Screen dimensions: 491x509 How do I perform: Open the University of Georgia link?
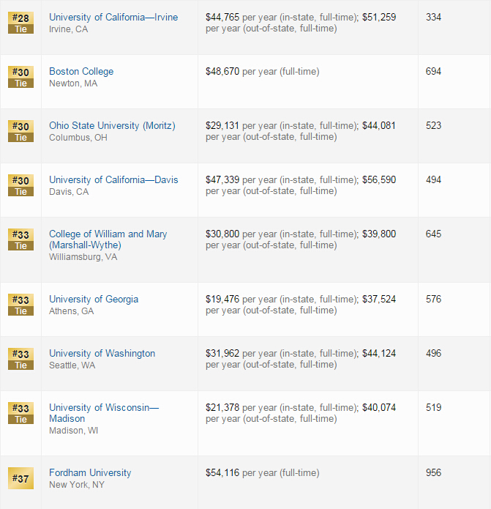(94, 299)
